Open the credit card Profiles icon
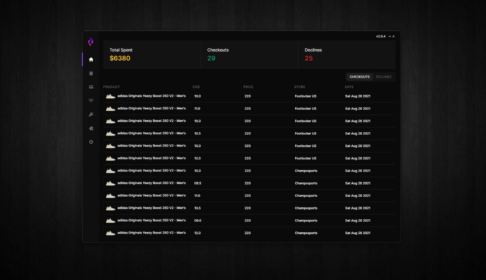Screen dimensions: 486x280 91,87
